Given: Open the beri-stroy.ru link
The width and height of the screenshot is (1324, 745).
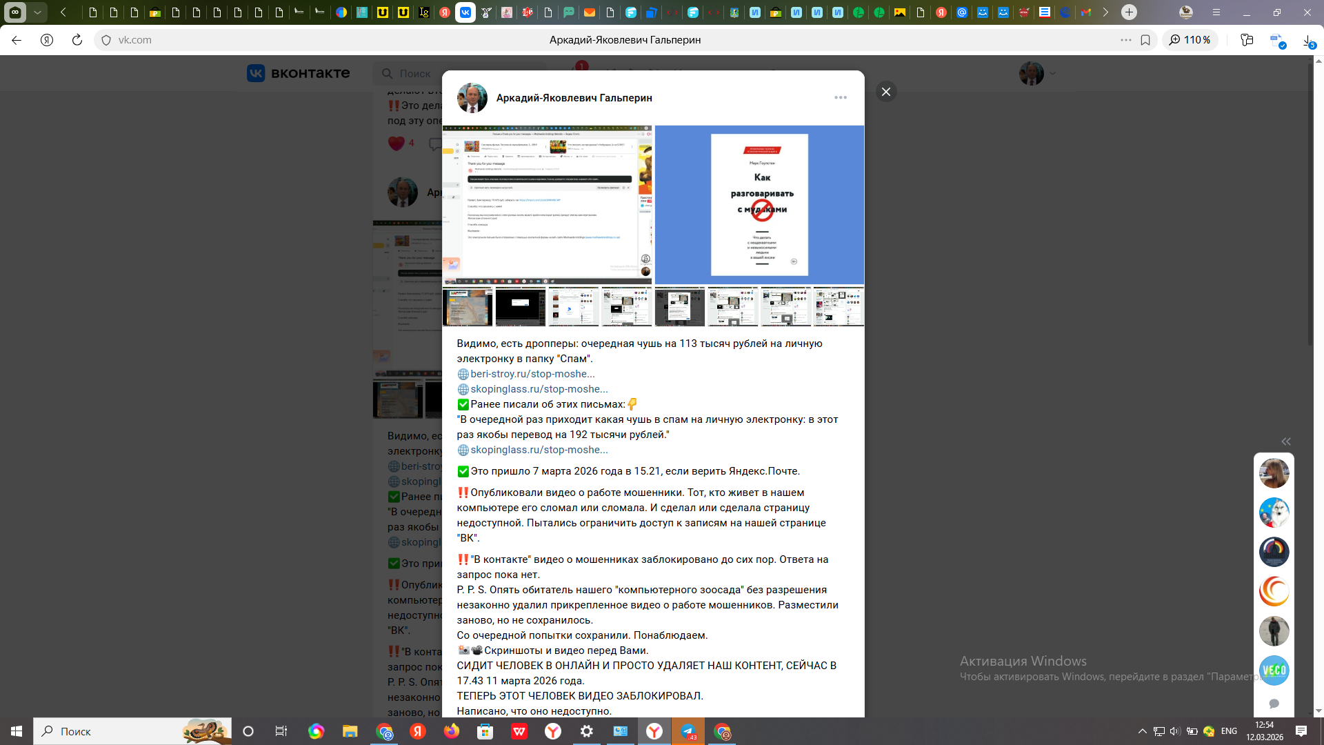Looking at the screenshot, I should click(x=532, y=374).
